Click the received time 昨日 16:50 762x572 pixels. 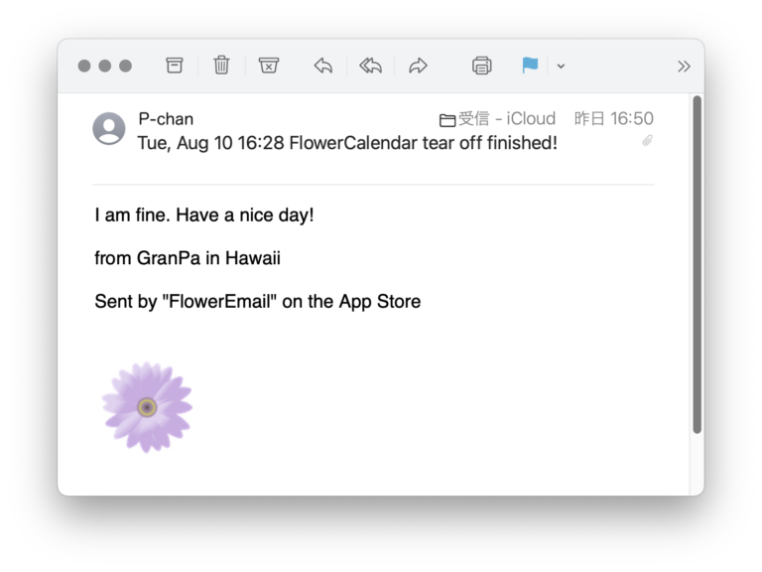[614, 119]
